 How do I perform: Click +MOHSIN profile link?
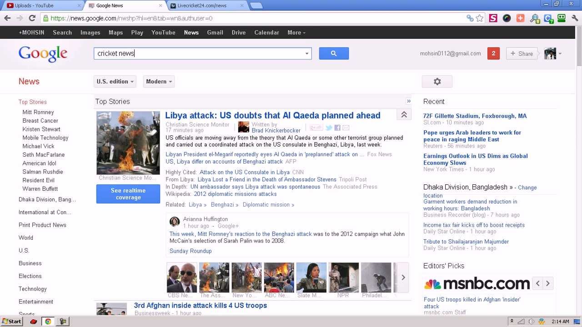click(31, 32)
